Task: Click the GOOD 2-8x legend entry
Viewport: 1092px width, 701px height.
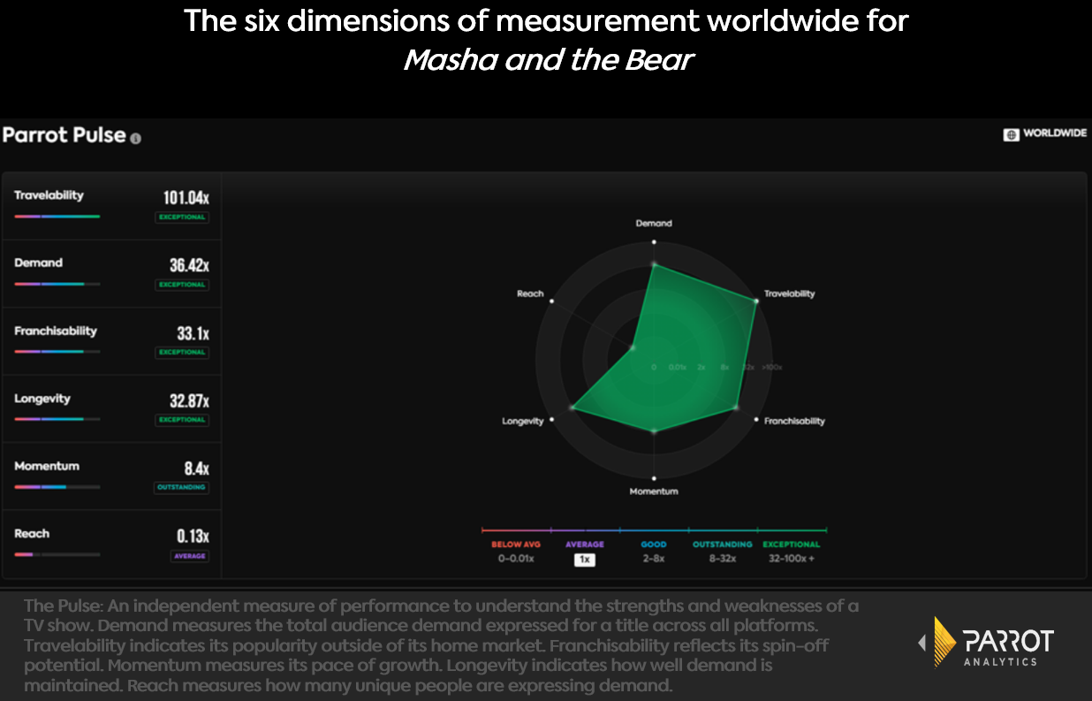Action: point(654,552)
